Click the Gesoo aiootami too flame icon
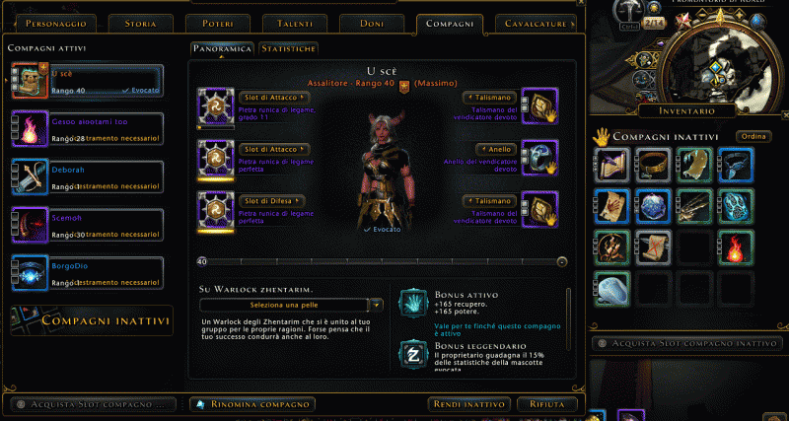Viewport: 789px width, 421px height. [31, 129]
